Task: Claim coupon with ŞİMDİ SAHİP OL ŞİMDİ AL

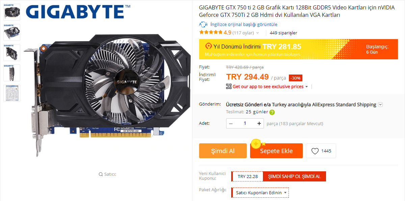Action: pyautogui.click(x=294, y=176)
